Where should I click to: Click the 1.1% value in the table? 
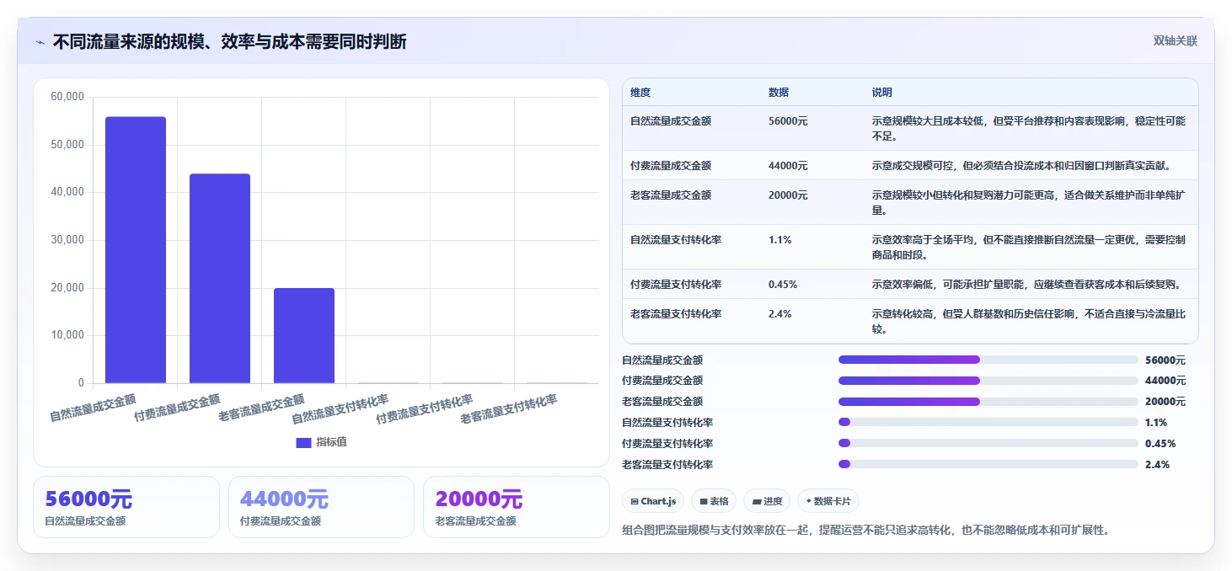tap(779, 240)
